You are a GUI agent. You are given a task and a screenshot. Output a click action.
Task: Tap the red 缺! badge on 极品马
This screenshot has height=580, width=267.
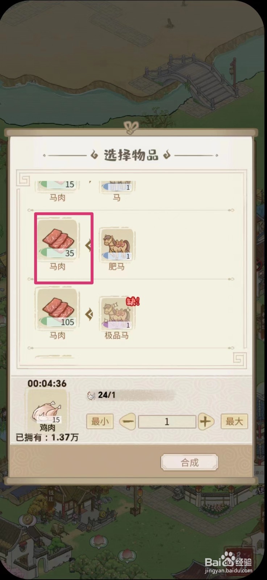(x=132, y=301)
